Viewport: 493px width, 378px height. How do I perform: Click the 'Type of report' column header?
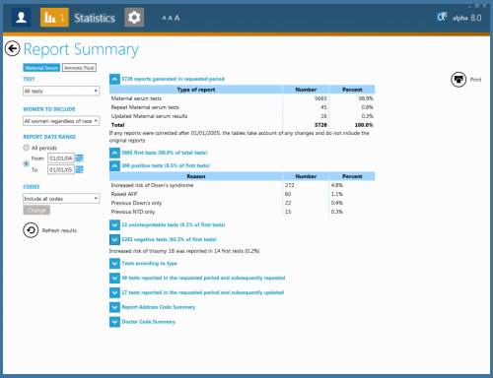pos(196,90)
